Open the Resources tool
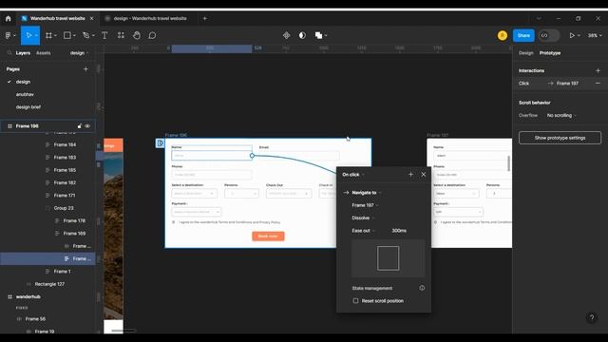Viewport: 608px width, 342px height. [x=121, y=35]
